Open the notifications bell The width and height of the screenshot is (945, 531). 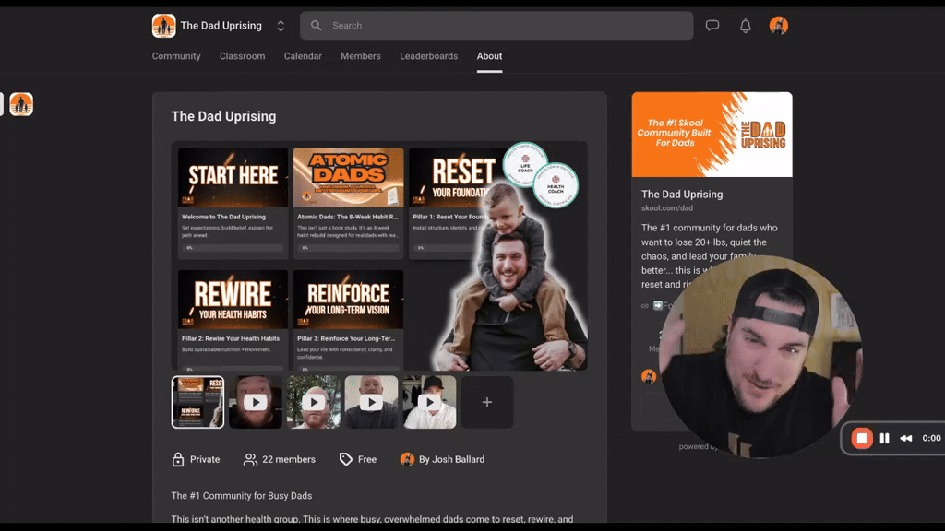(x=746, y=26)
